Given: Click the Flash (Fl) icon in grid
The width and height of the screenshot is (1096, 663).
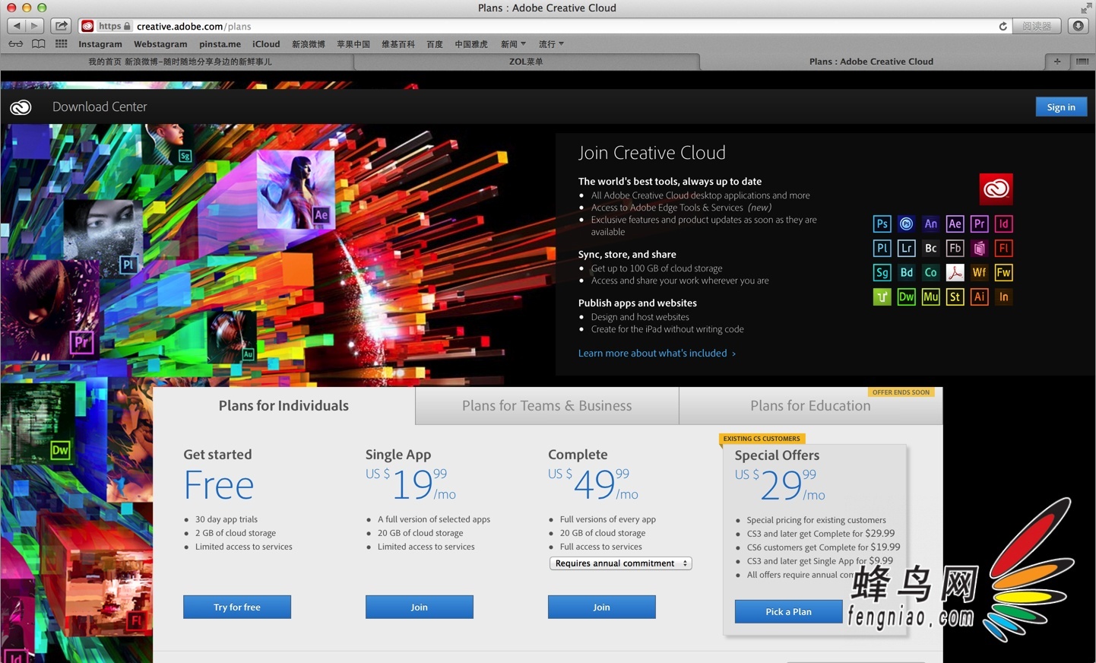Looking at the screenshot, I should 1003,248.
